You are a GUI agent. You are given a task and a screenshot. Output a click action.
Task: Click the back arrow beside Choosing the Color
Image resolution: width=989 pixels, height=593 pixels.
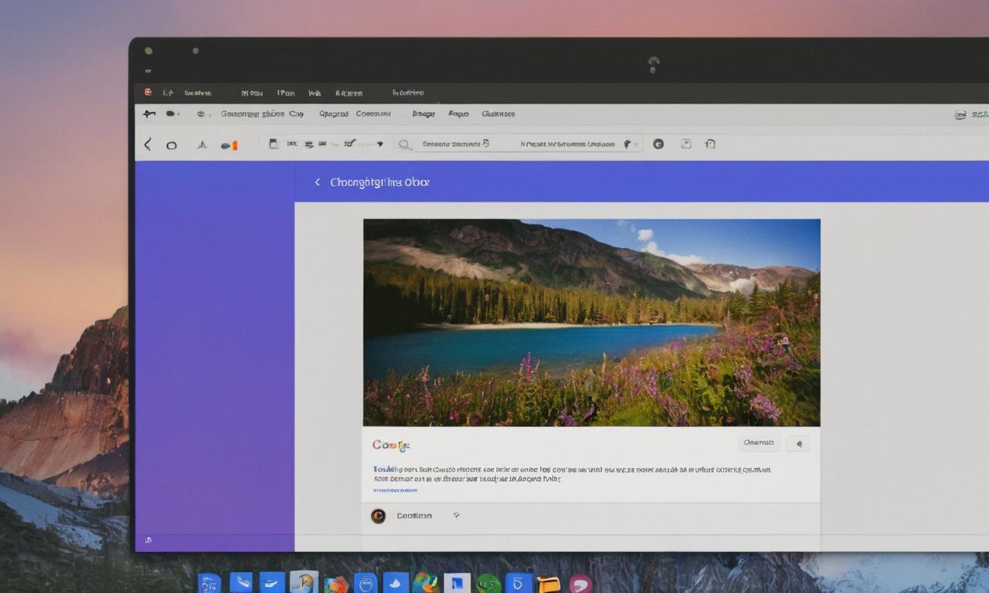pyautogui.click(x=317, y=181)
